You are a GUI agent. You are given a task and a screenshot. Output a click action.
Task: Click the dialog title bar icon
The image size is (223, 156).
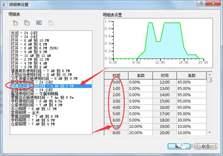click(x=5, y=5)
